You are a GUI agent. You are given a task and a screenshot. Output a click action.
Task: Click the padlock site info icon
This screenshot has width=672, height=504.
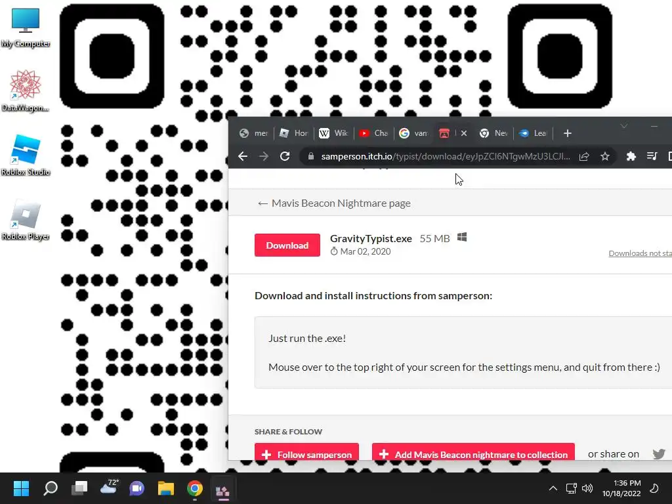coord(310,156)
